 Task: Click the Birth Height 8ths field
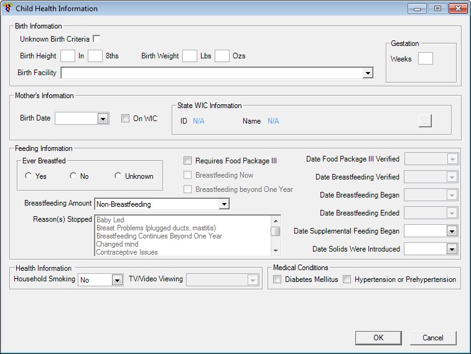coord(95,56)
